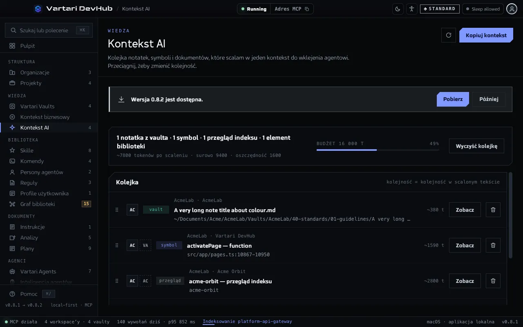This screenshot has width=523, height=327.
Task: Open Graf biblioteki sidebar item
Action: coord(49,204)
